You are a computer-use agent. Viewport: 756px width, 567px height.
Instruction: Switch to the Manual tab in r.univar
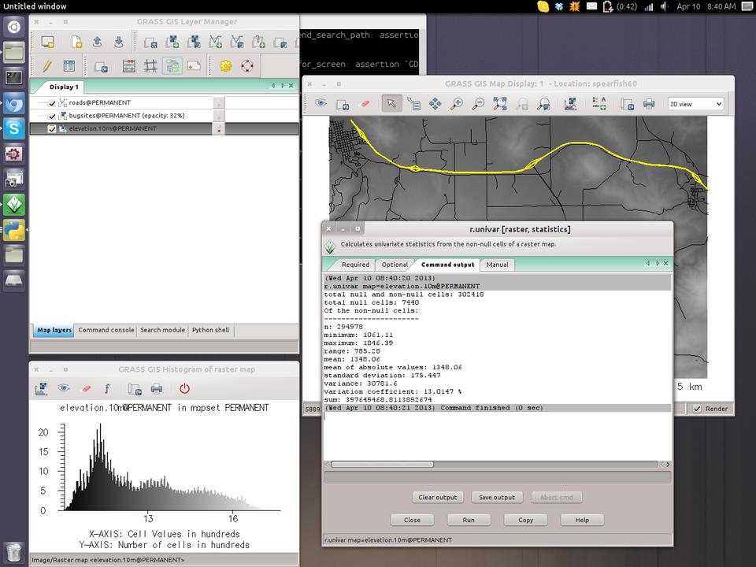(497, 265)
